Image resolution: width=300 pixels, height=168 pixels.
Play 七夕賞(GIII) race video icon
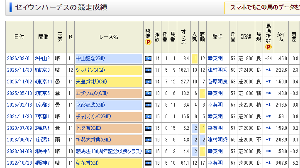(148, 129)
